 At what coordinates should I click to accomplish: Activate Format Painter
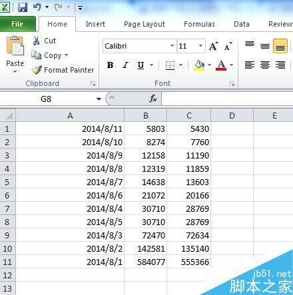pyautogui.click(x=63, y=70)
